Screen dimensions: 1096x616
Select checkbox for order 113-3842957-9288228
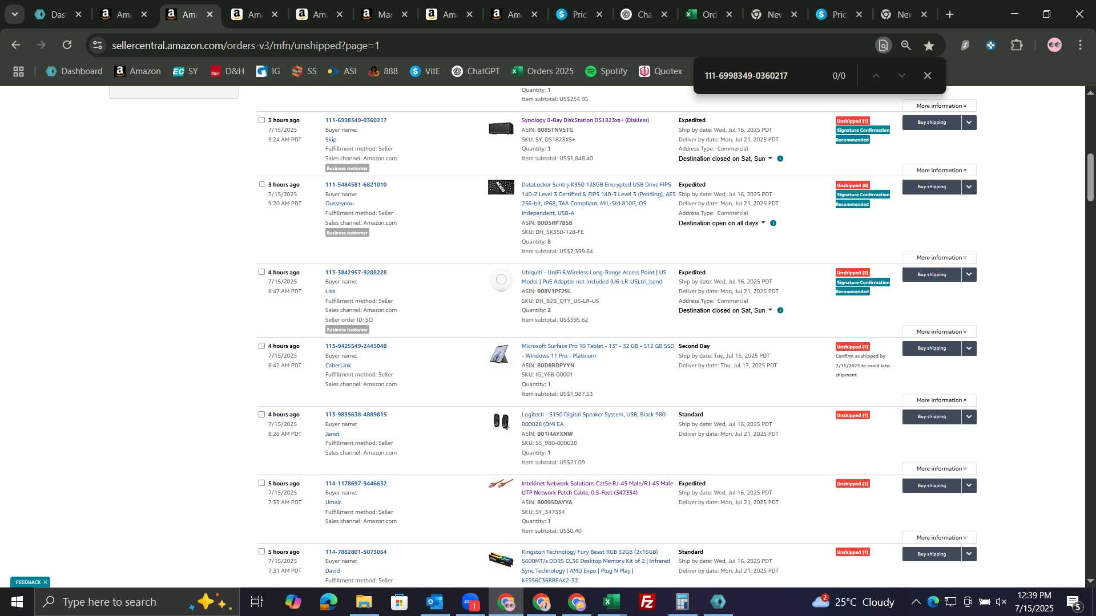pos(261,272)
